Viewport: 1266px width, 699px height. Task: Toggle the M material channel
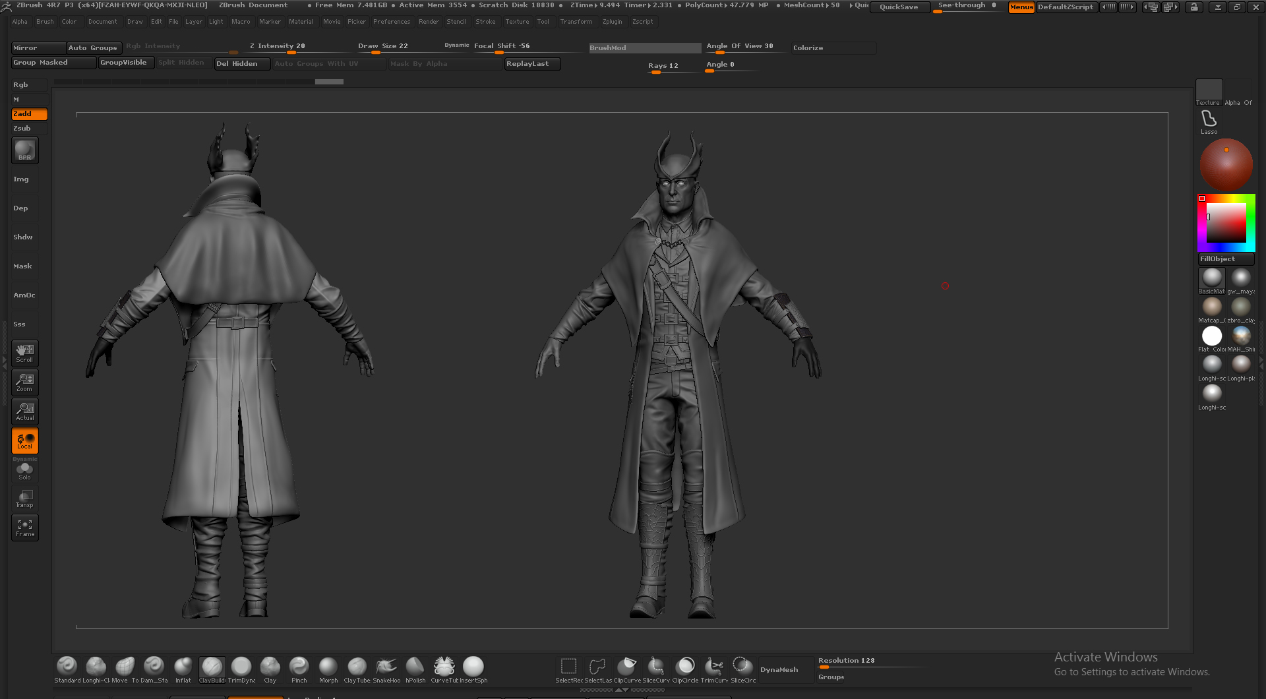[29, 100]
